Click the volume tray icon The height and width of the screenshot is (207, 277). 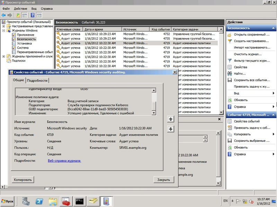pyautogui.click(x=251, y=201)
